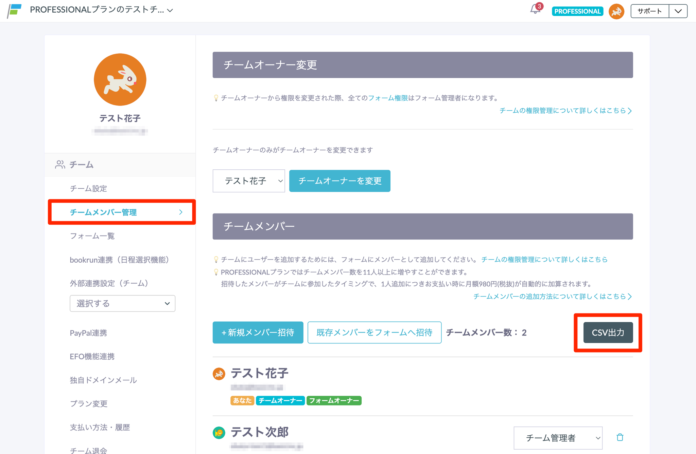Click the +新規メンバー招待 button
Viewport: 696px width, 454px height.
click(x=258, y=333)
